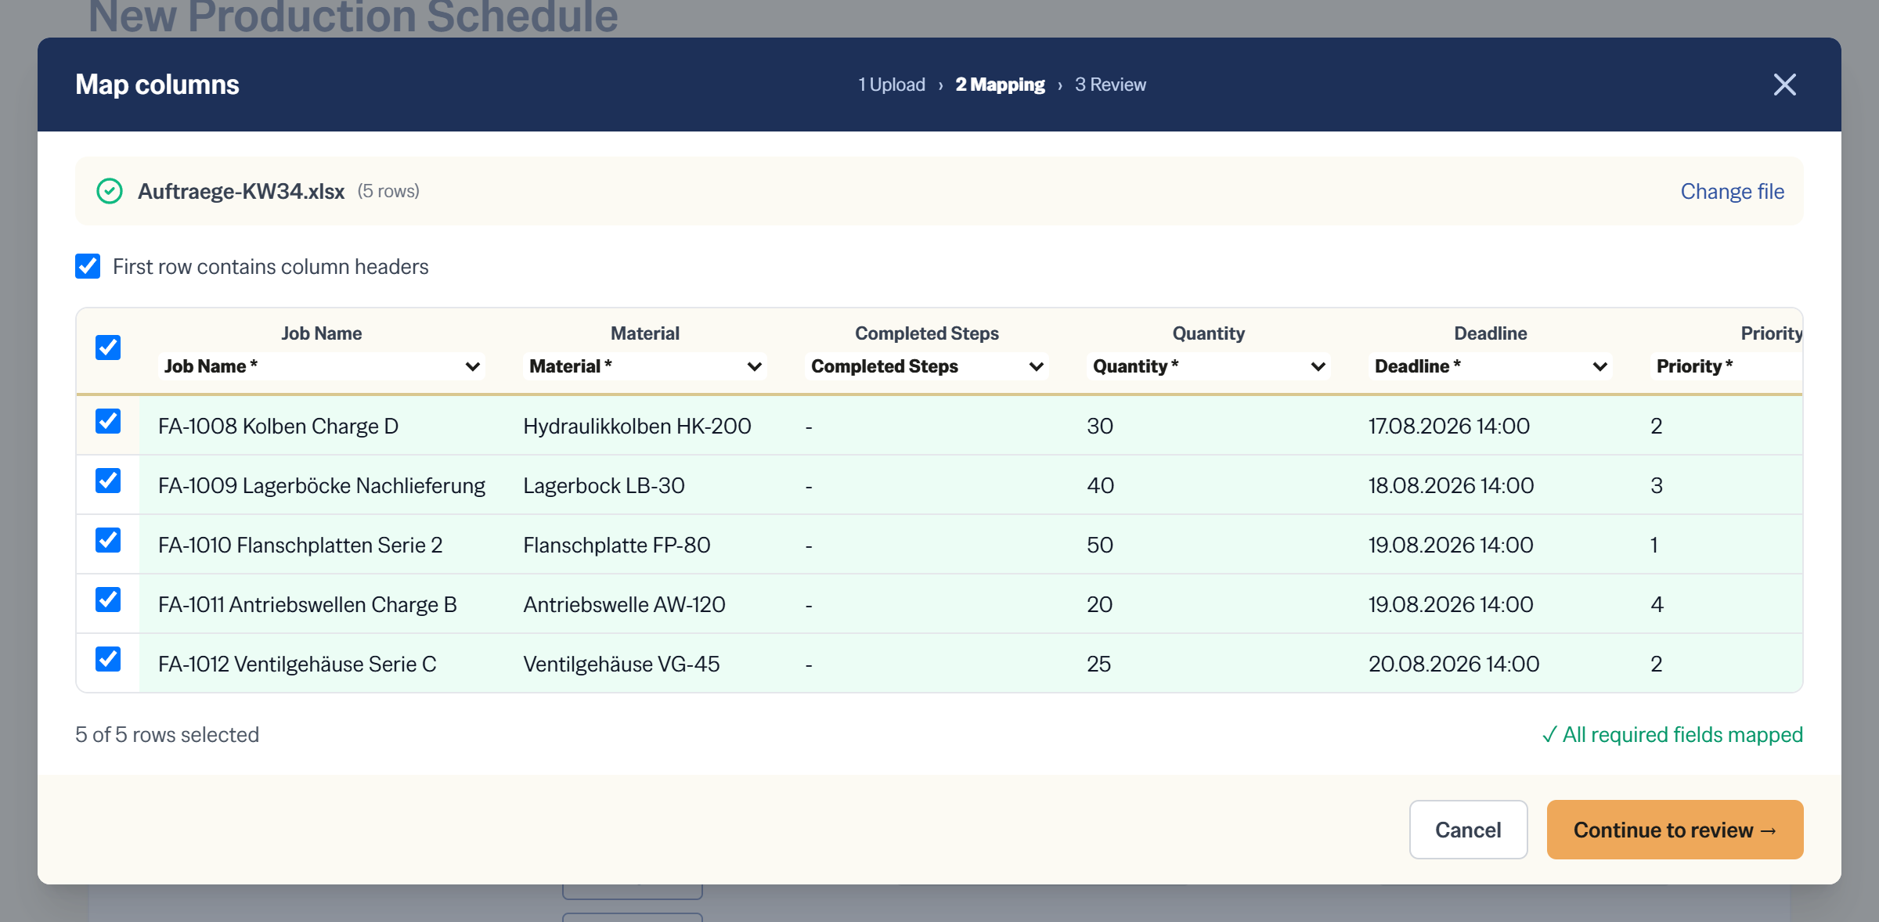Go to step 1 Upload

coord(892,85)
